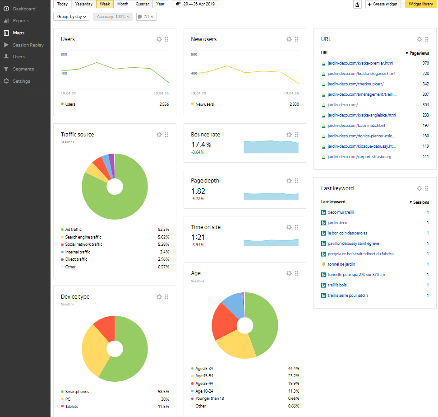This screenshot has width=438, height=417.
Task: Click the Bounce rate sparkline chart
Action: 271,147
